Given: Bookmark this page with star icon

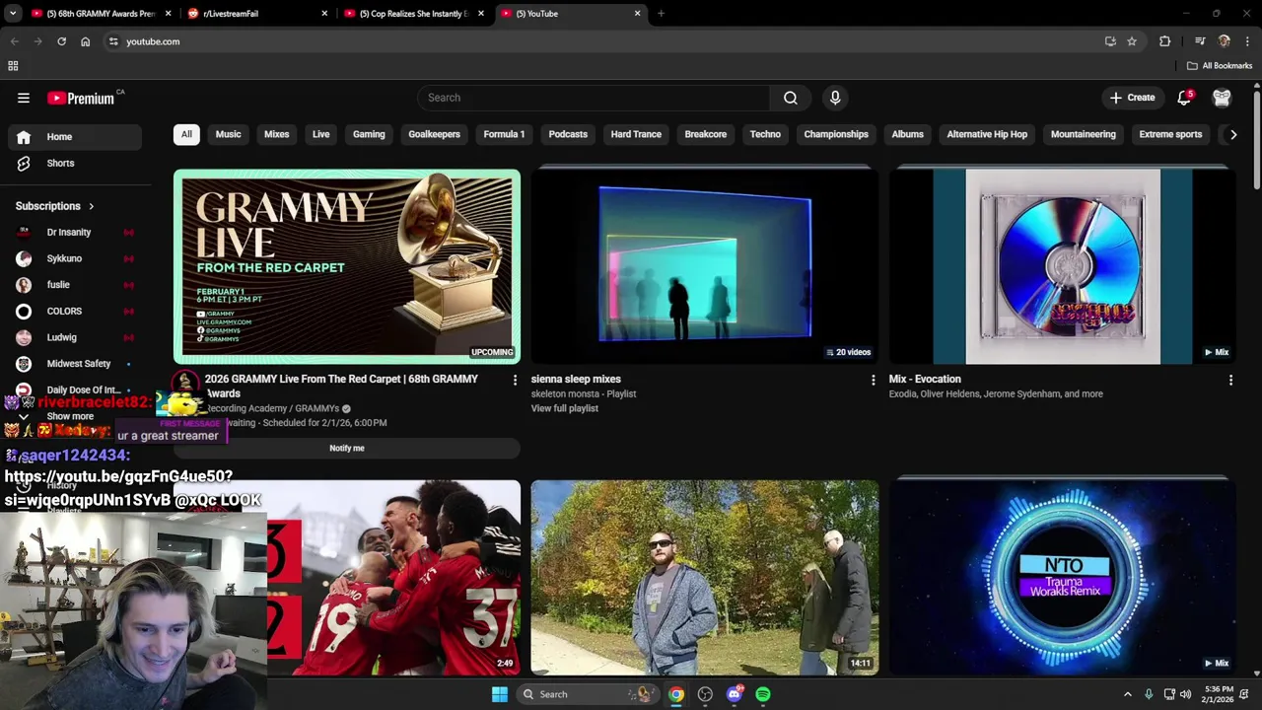Looking at the screenshot, I should pos(1132,41).
